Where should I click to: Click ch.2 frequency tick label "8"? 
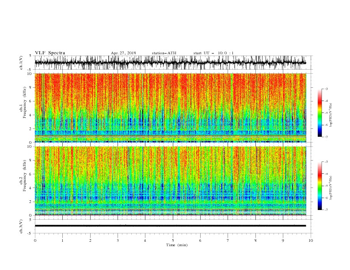point(31,161)
